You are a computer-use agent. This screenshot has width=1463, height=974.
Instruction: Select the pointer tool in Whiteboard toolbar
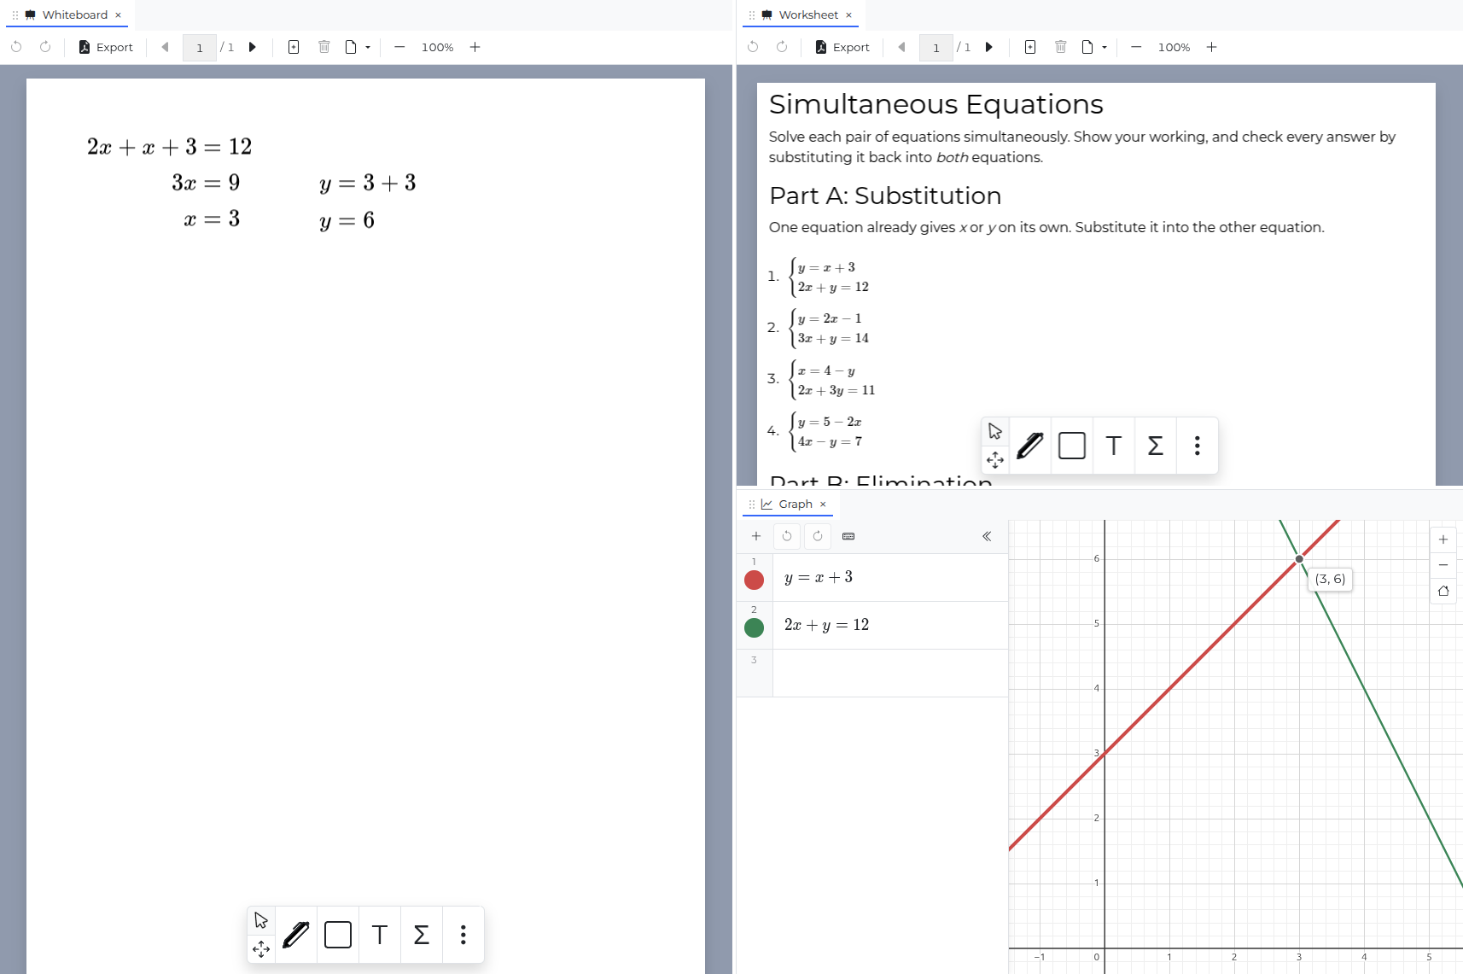point(261,920)
